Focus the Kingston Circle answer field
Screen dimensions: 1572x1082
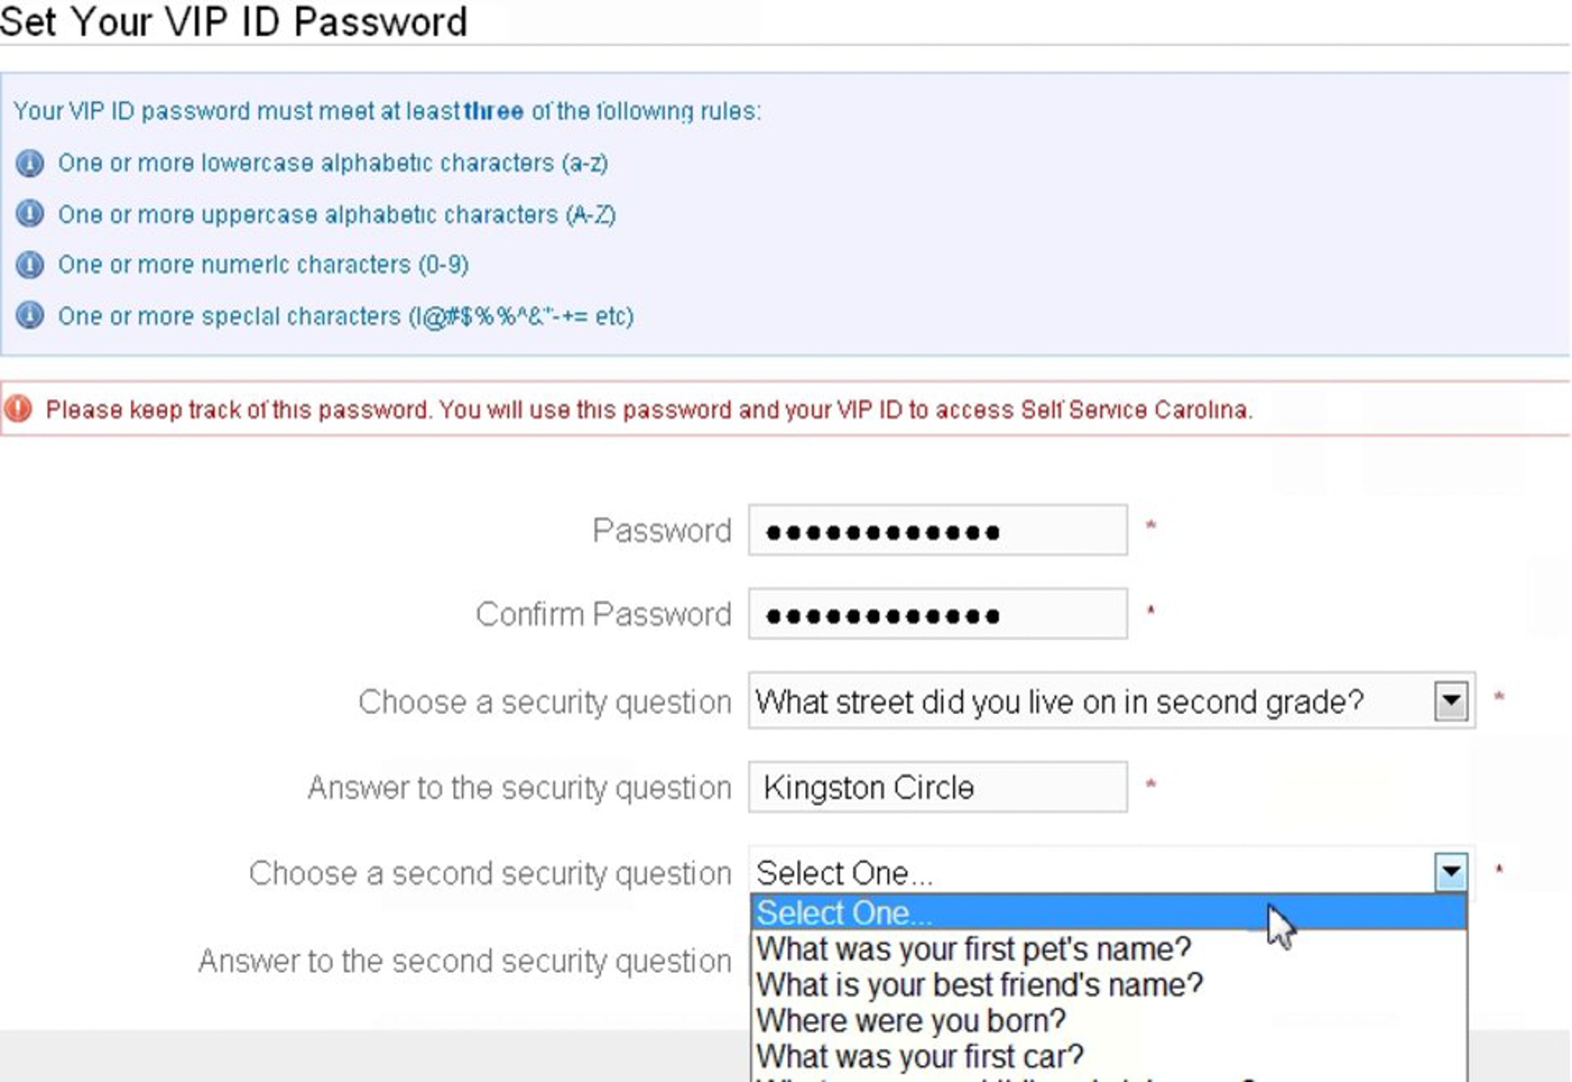click(938, 787)
